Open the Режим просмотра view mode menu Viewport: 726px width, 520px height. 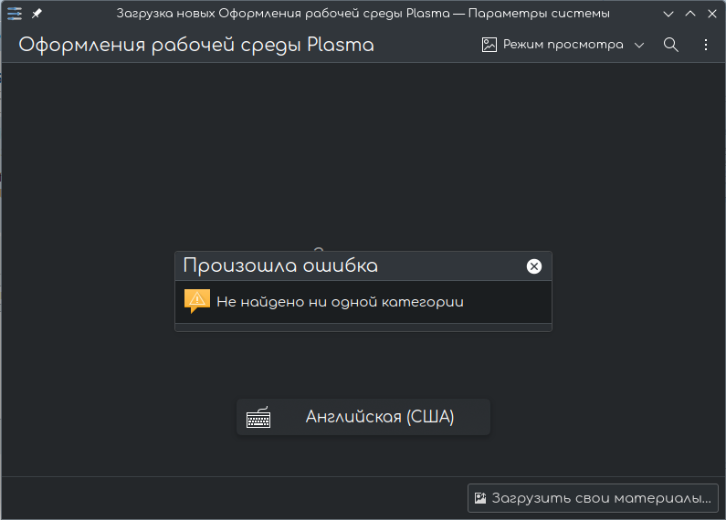tap(563, 45)
